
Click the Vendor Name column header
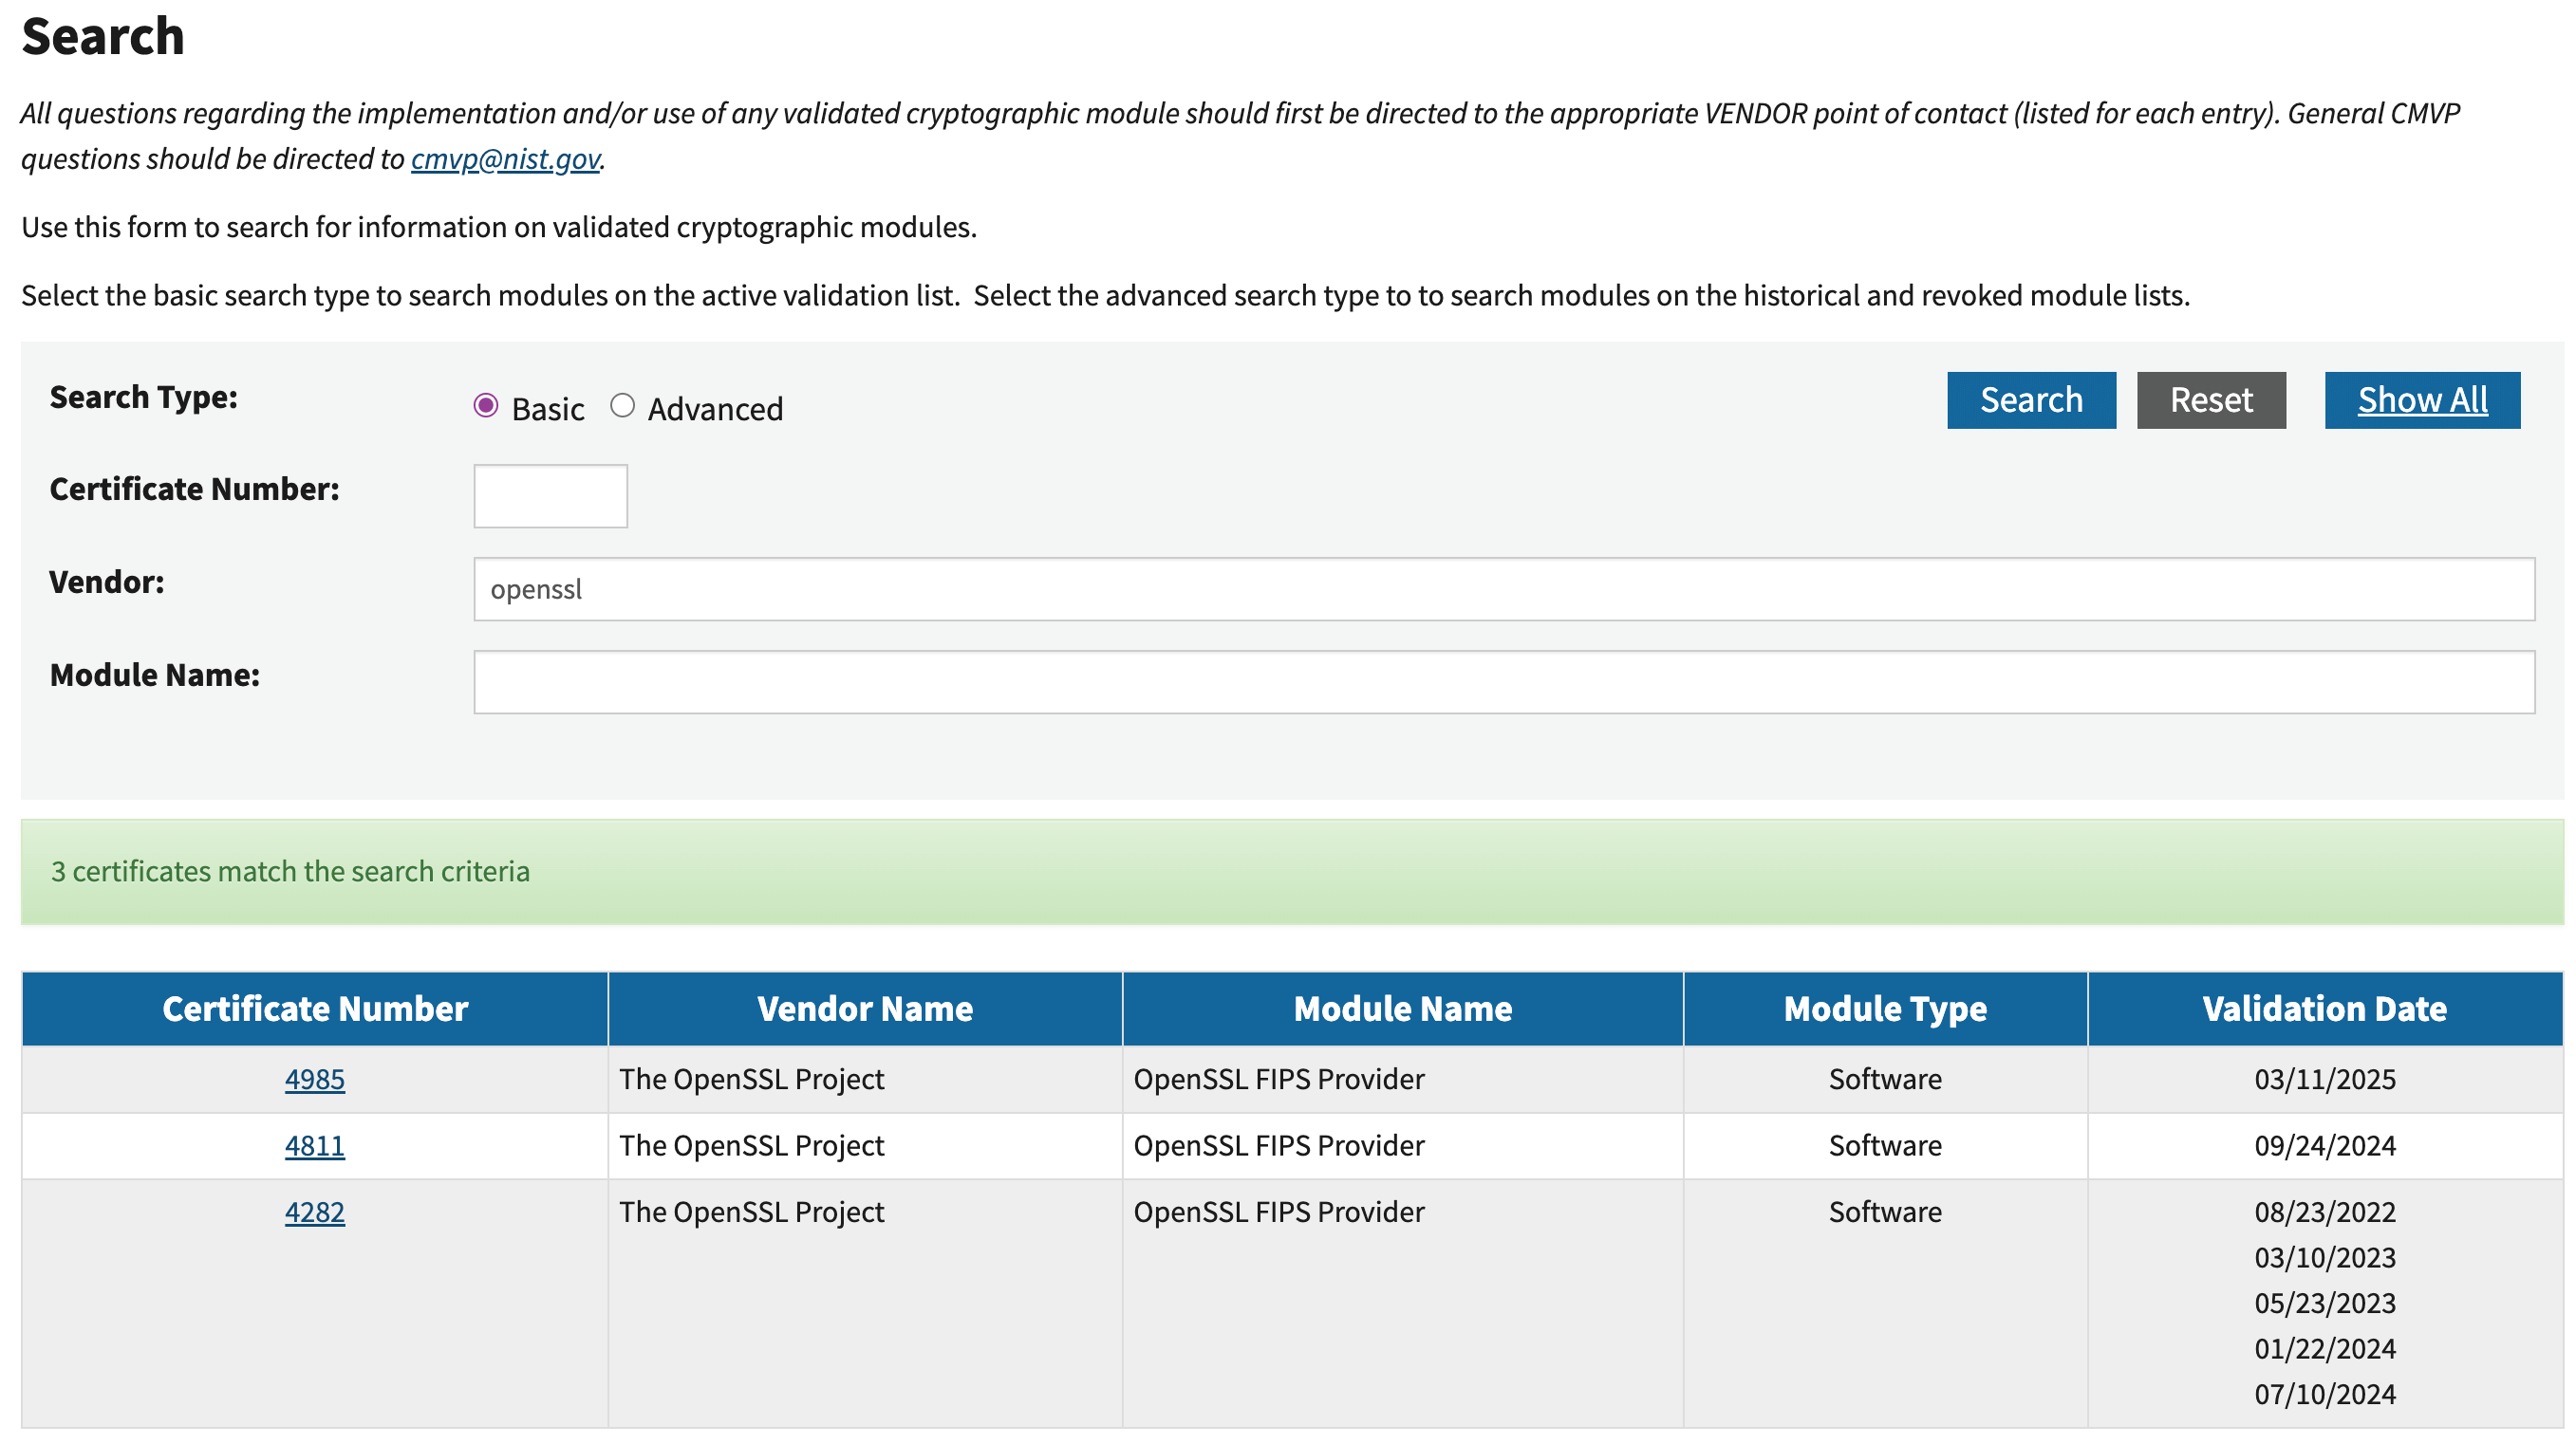point(864,1009)
